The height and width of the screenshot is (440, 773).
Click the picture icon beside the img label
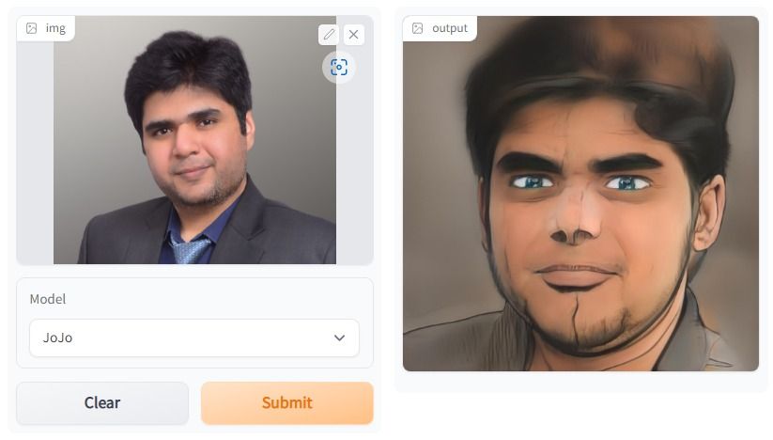click(x=32, y=28)
